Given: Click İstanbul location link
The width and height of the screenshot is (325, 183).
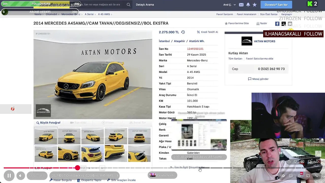Looking at the screenshot, I should pyautogui.click(x=164, y=41).
